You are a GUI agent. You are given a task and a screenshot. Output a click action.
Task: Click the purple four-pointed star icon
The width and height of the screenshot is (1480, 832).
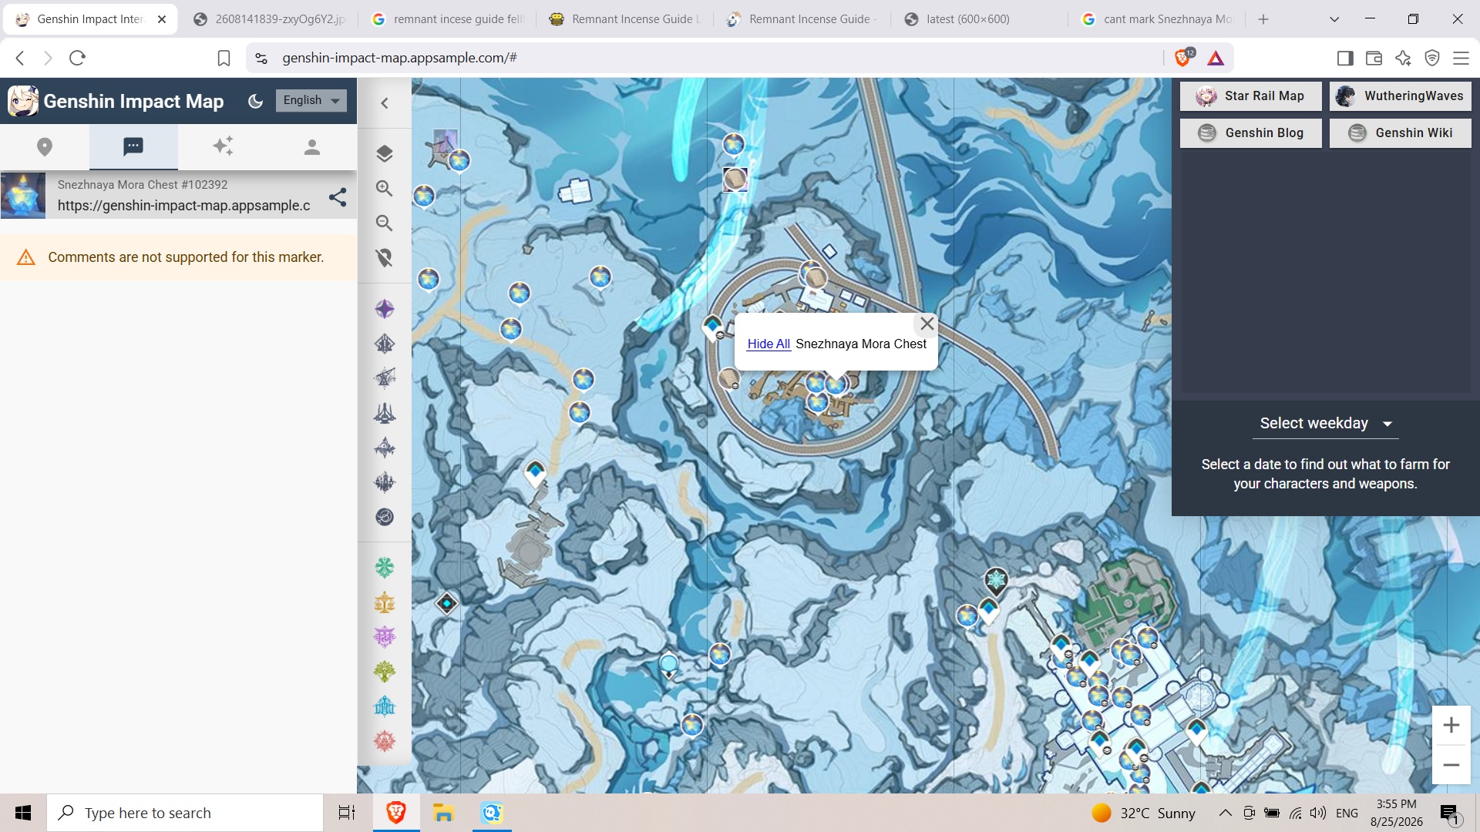pos(385,309)
